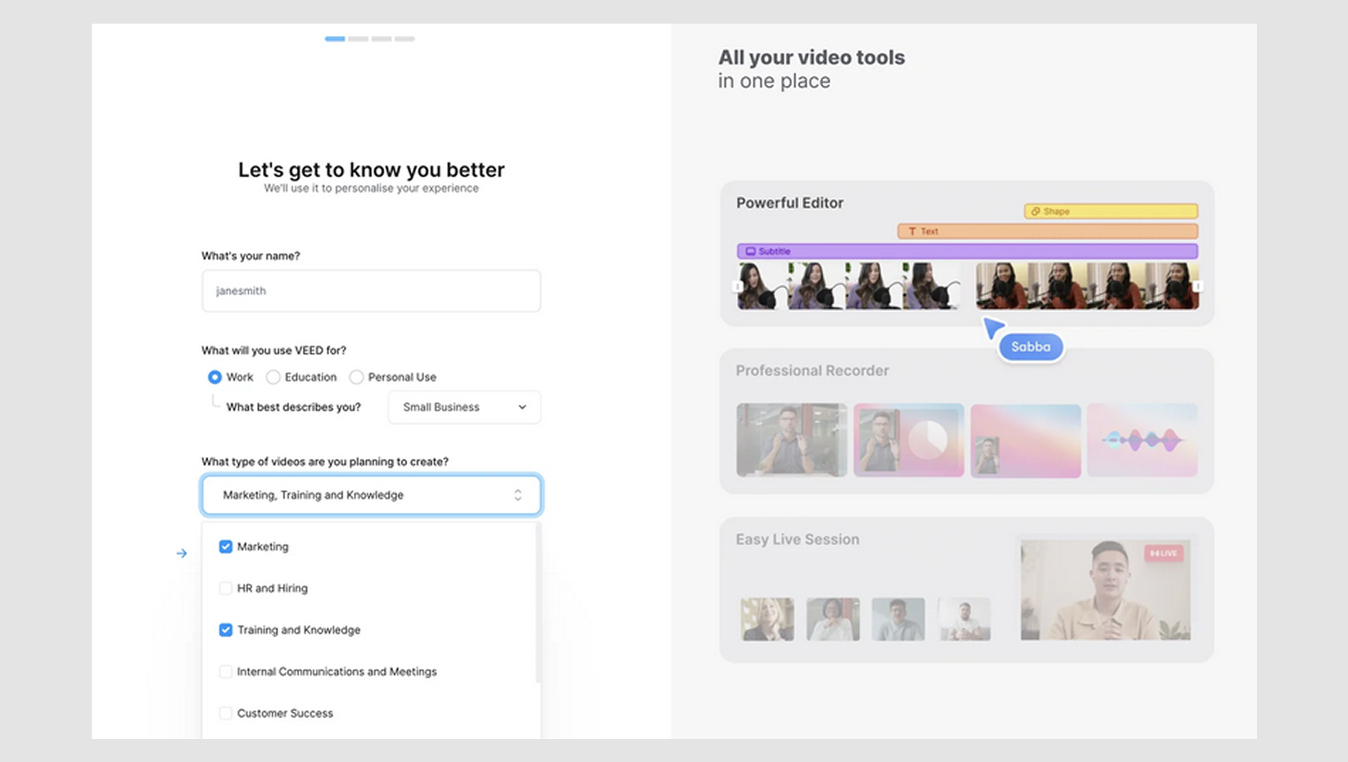Click the orange Text track bar
The width and height of the screenshot is (1348, 762).
coord(1048,231)
